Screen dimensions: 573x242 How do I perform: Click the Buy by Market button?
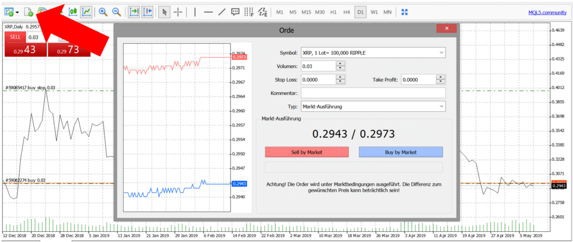401,152
